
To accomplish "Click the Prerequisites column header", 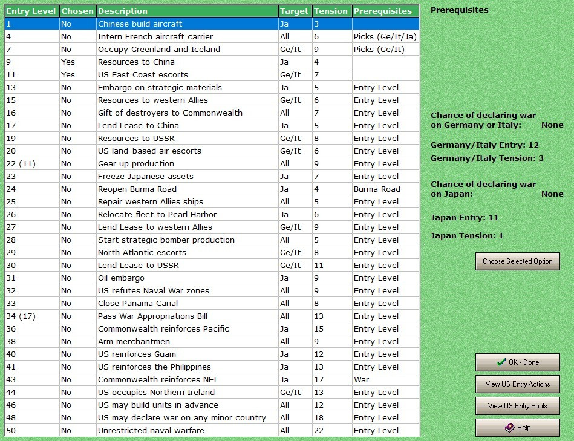I will 385,11.
